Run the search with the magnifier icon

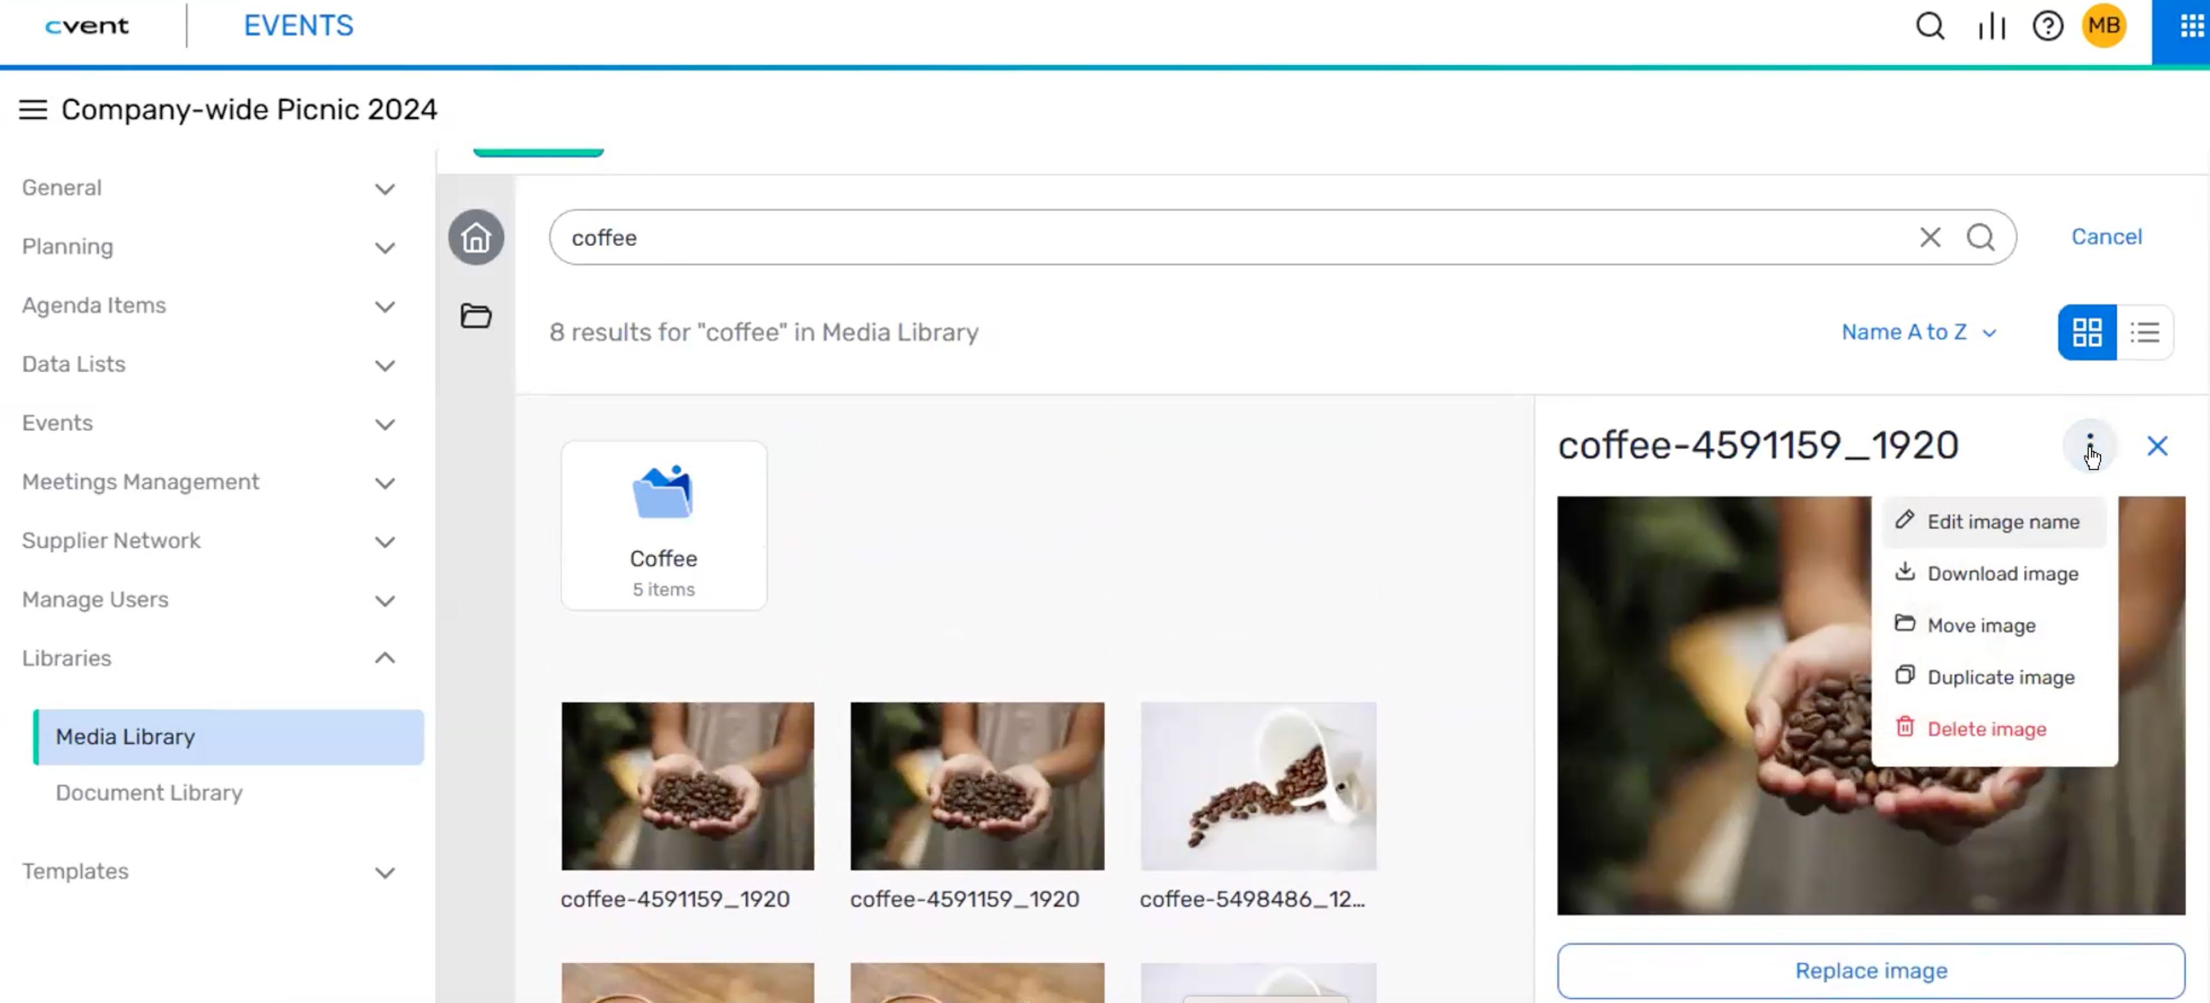click(x=1980, y=237)
